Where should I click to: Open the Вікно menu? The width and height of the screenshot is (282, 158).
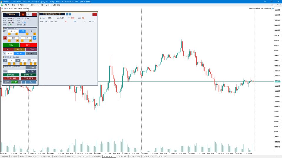click(48, 5)
